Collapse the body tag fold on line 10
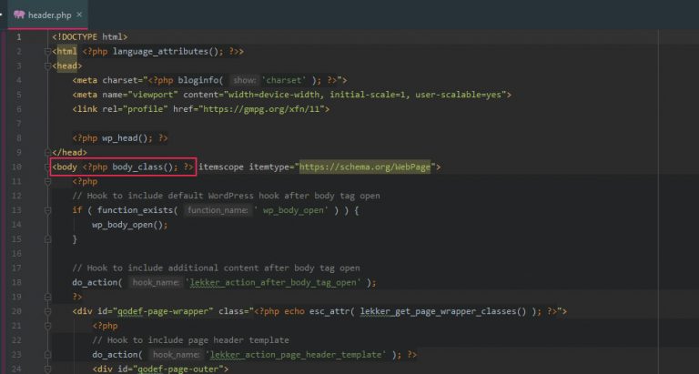Screen dimensions: 699x374 47,167
